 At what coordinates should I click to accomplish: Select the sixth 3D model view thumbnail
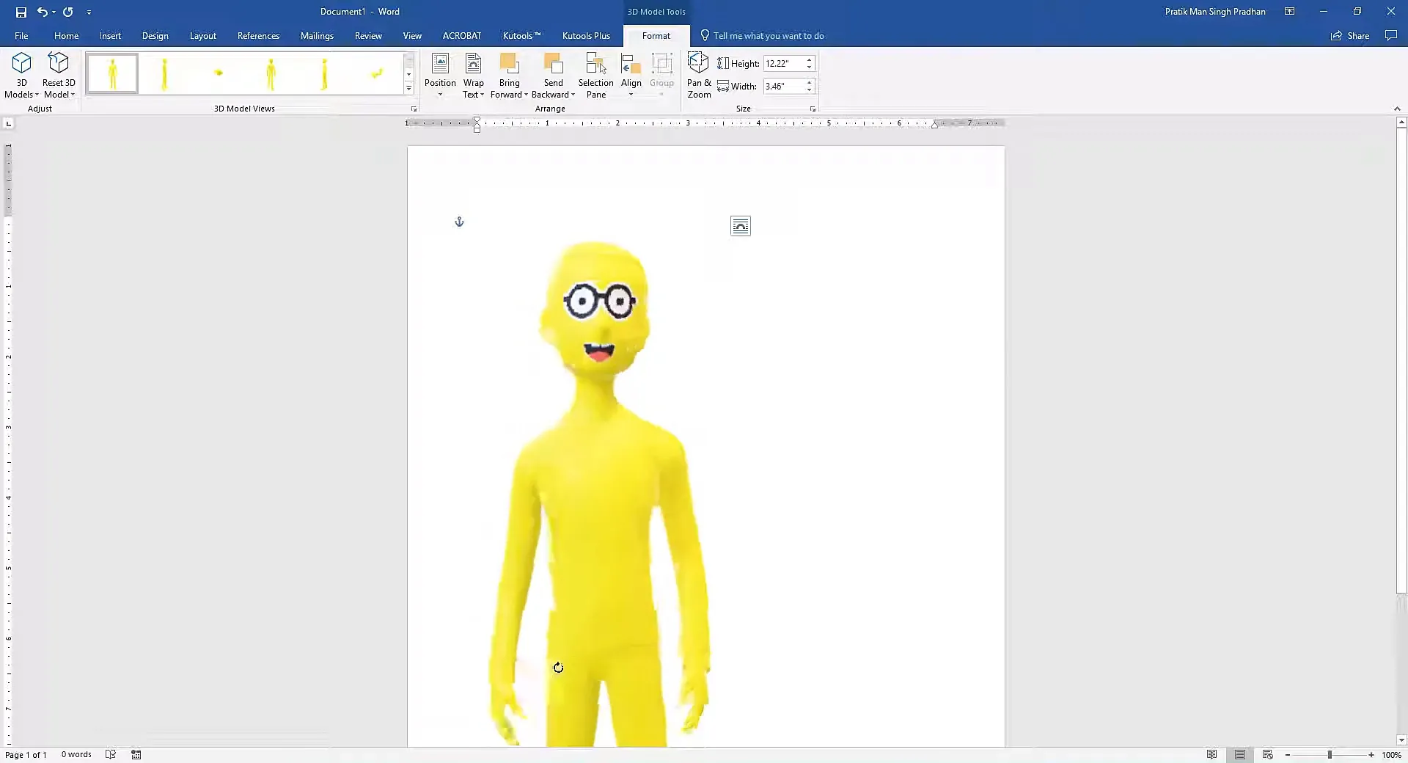[x=377, y=73]
